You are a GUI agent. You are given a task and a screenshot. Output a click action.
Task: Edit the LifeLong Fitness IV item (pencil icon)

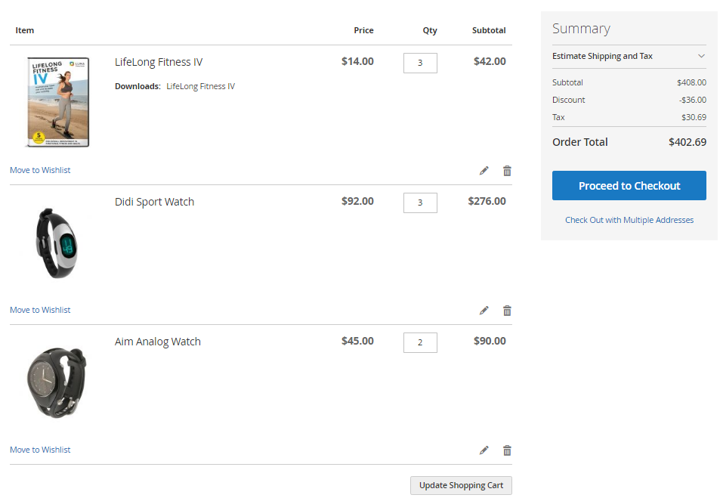click(484, 171)
